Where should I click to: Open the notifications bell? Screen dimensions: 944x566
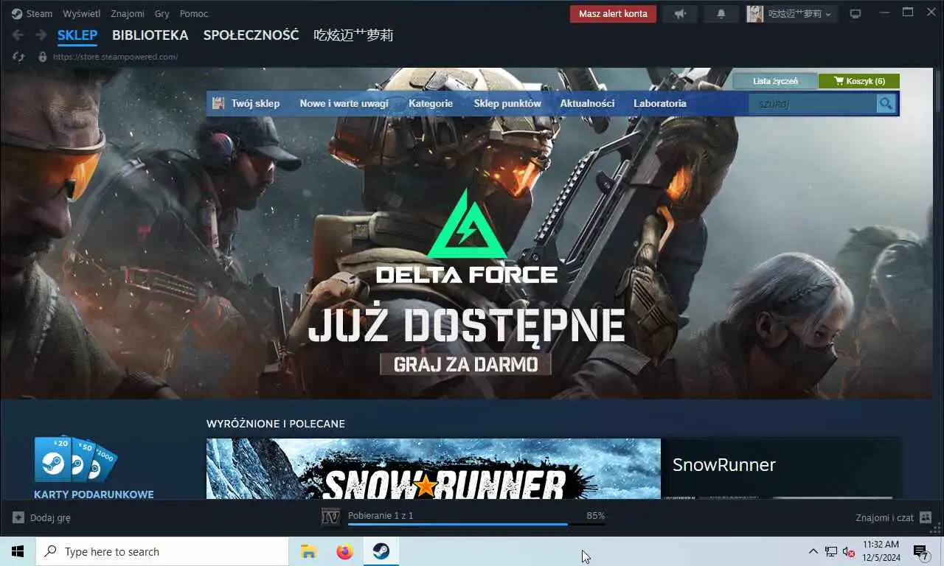point(721,13)
